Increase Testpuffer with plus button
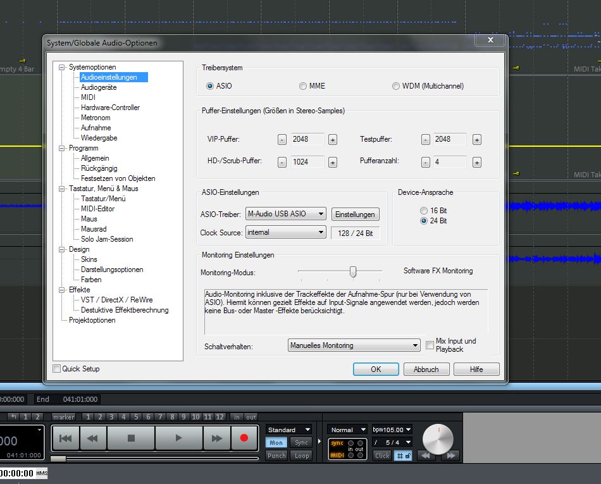 [477, 140]
